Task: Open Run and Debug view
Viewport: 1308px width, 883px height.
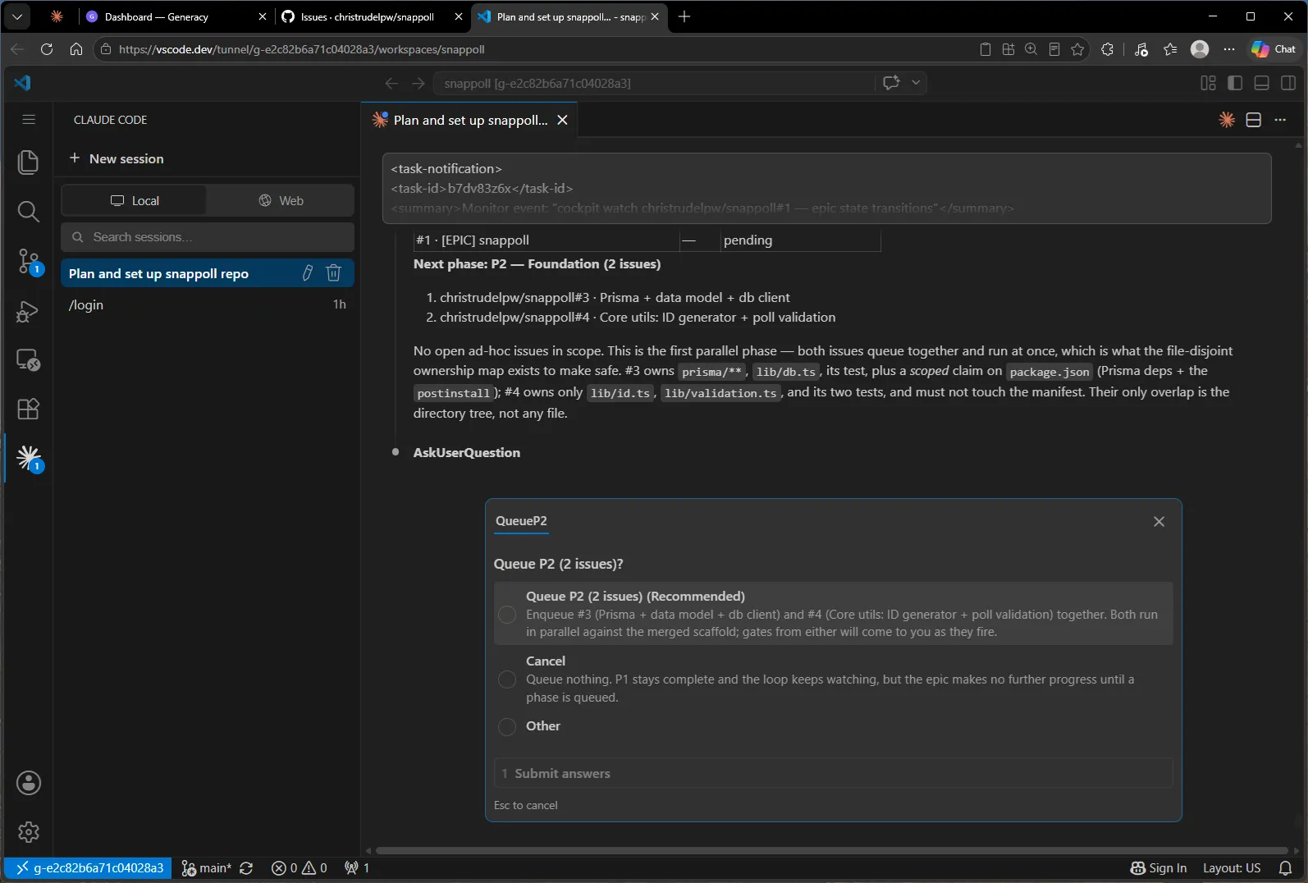Action: [28, 311]
